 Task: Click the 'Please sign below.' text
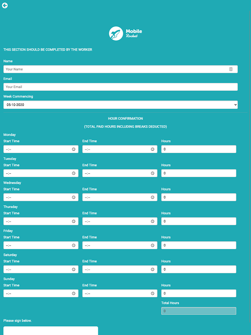pos(18,321)
